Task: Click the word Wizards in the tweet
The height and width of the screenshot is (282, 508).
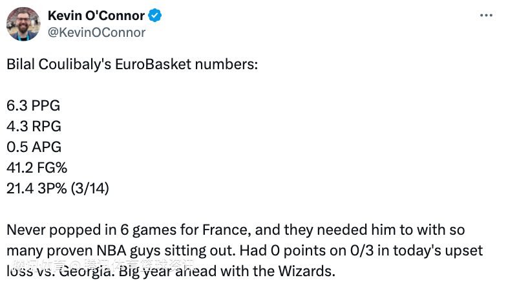Action: (x=306, y=271)
